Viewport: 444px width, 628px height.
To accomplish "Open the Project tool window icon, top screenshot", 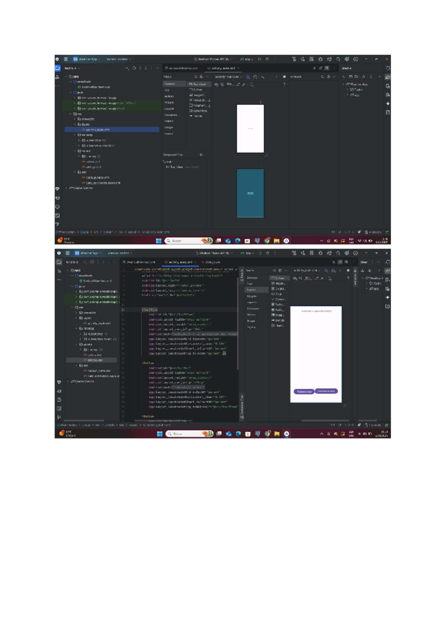I will click(x=58, y=68).
